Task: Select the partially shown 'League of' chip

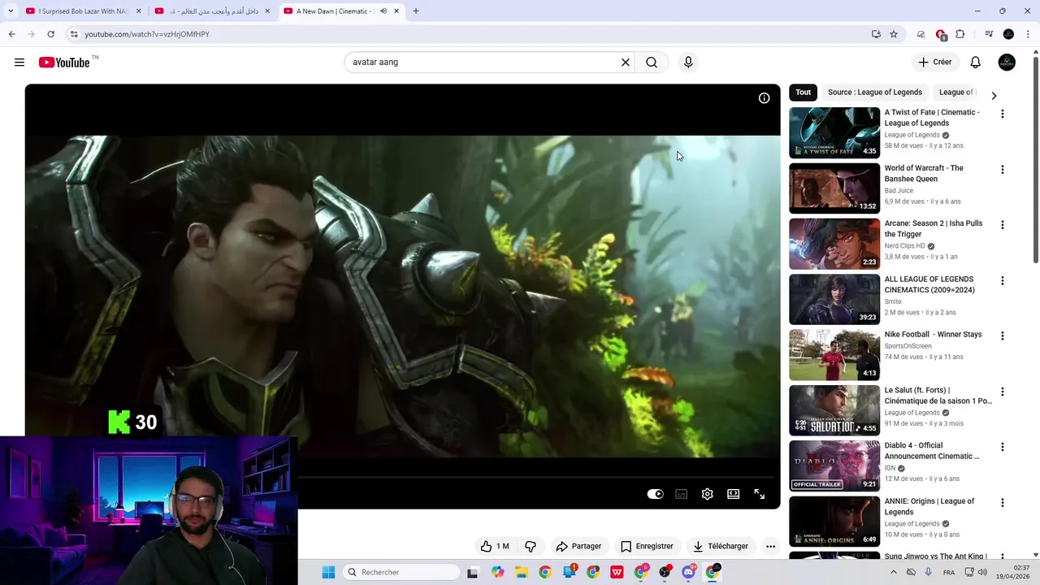Action: (x=957, y=93)
